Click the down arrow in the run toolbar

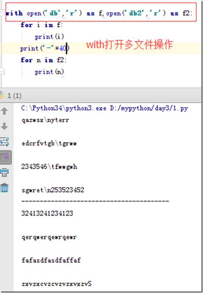(x=4, y=126)
